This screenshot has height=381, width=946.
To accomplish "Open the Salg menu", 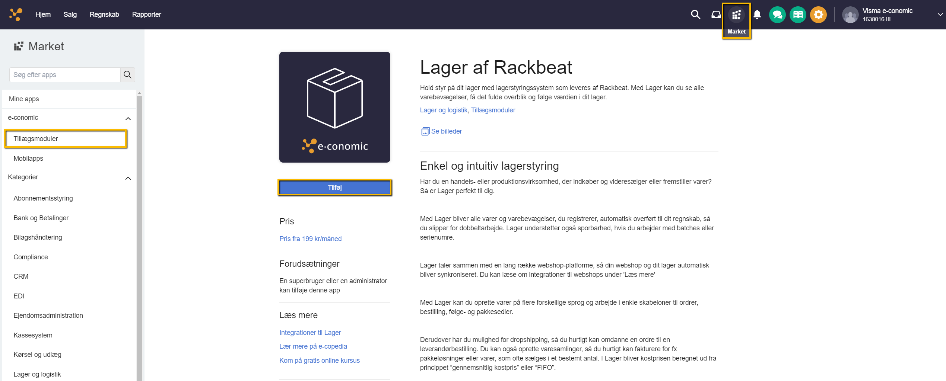I will tap(70, 15).
